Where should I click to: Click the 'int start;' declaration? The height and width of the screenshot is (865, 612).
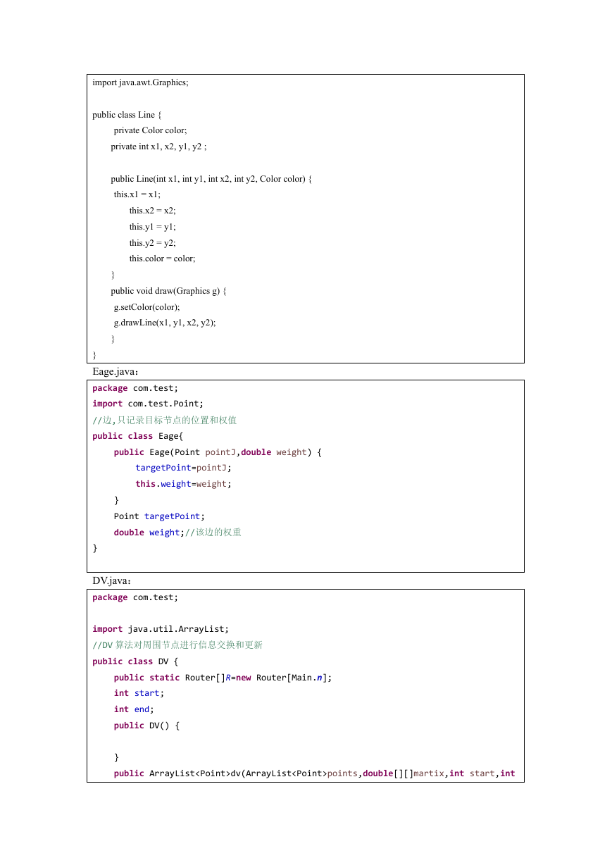click(139, 693)
